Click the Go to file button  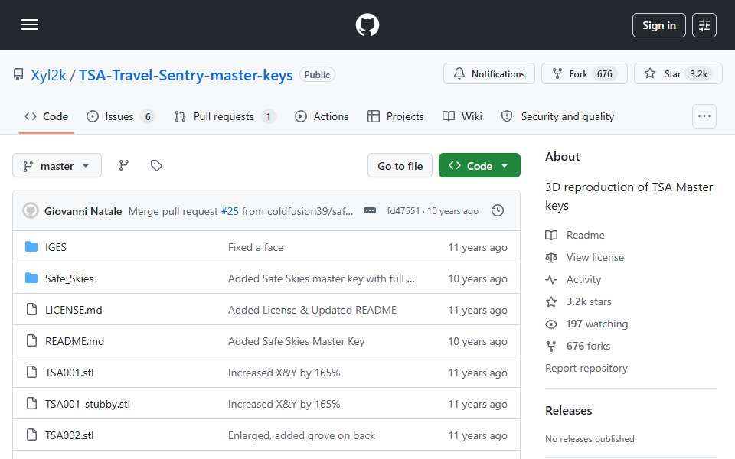[x=400, y=166]
